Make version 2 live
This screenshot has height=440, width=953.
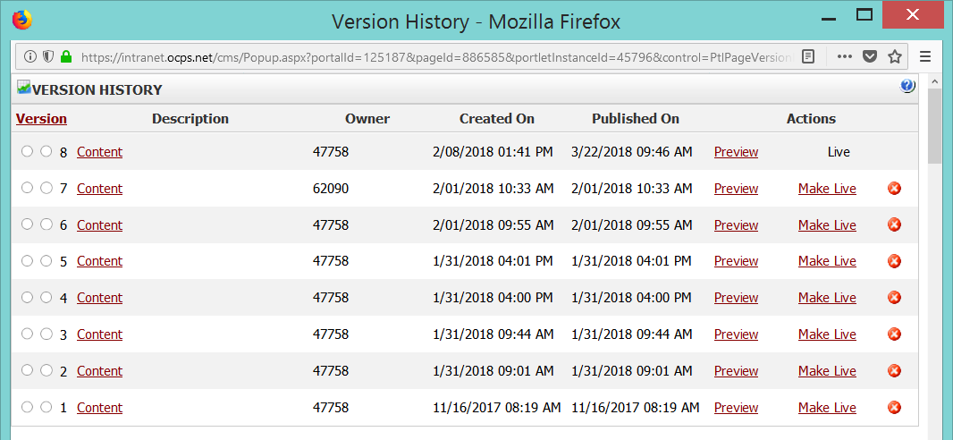coord(827,371)
